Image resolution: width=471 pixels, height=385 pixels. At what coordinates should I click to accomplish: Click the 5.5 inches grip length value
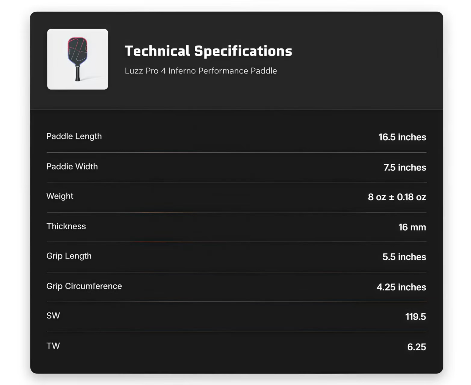click(404, 257)
